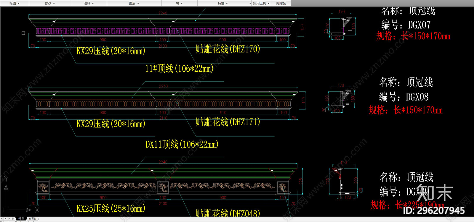Go to the next layout tab arrow
This screenshot has height=222, width=474.
coord(9,219)
